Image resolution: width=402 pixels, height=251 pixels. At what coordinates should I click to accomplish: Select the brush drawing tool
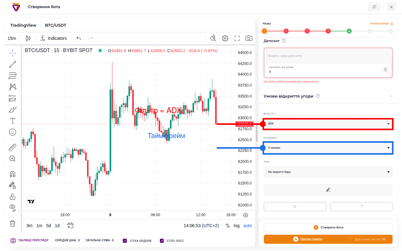click(13, 109)
